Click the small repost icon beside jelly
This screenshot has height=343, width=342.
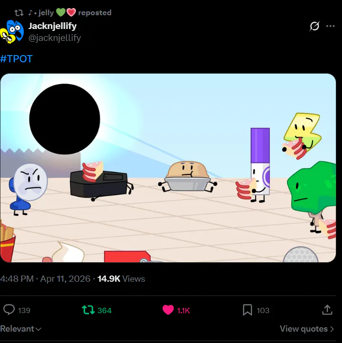coord(19,13)
